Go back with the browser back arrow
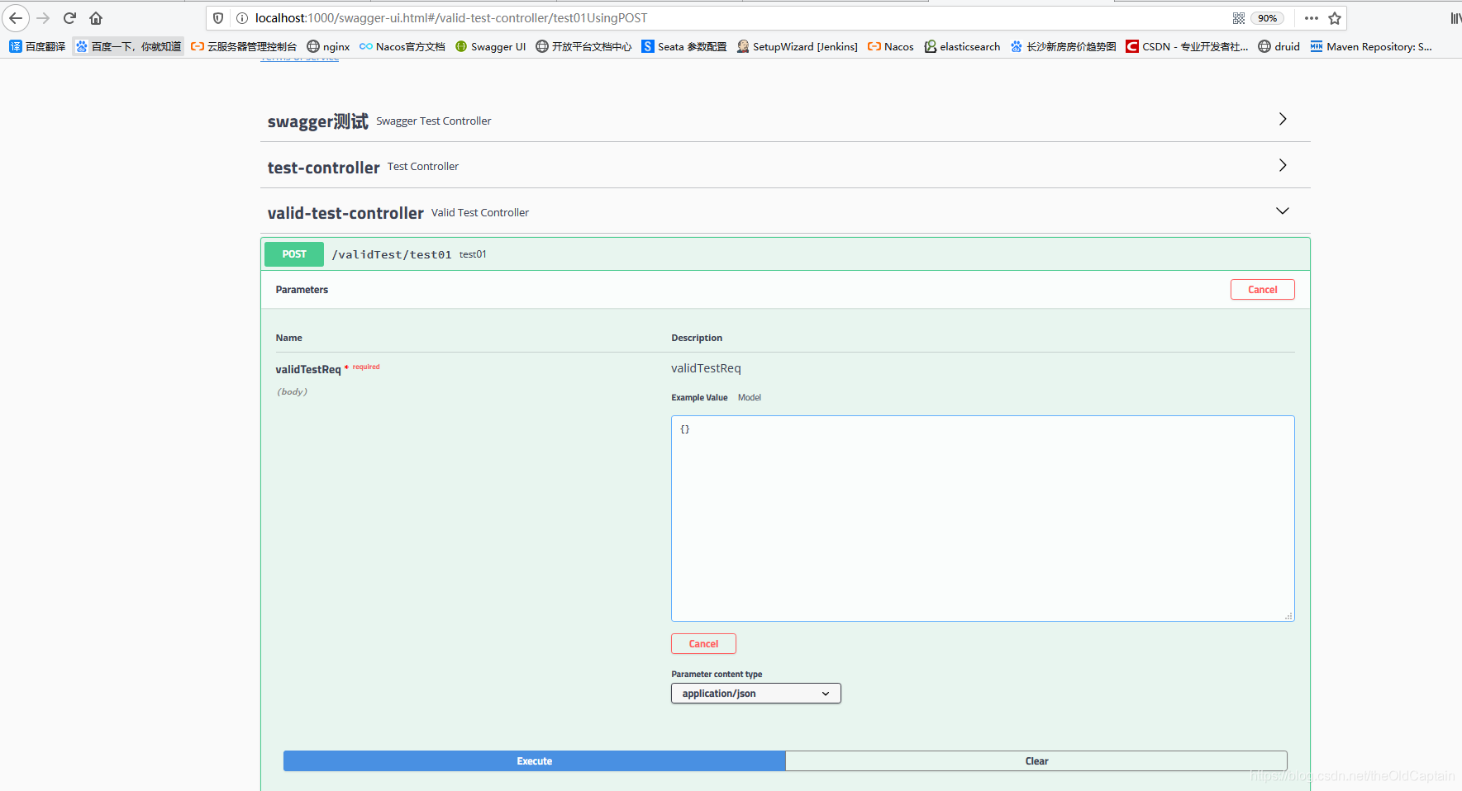The width and height of the screenshot is (1462, 791). [16, 18]
